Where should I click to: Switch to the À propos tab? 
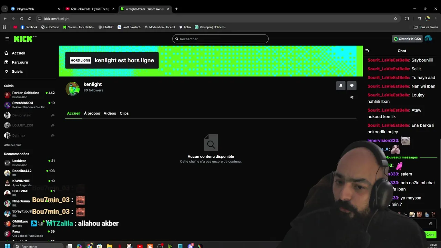[x=92, y=113]
